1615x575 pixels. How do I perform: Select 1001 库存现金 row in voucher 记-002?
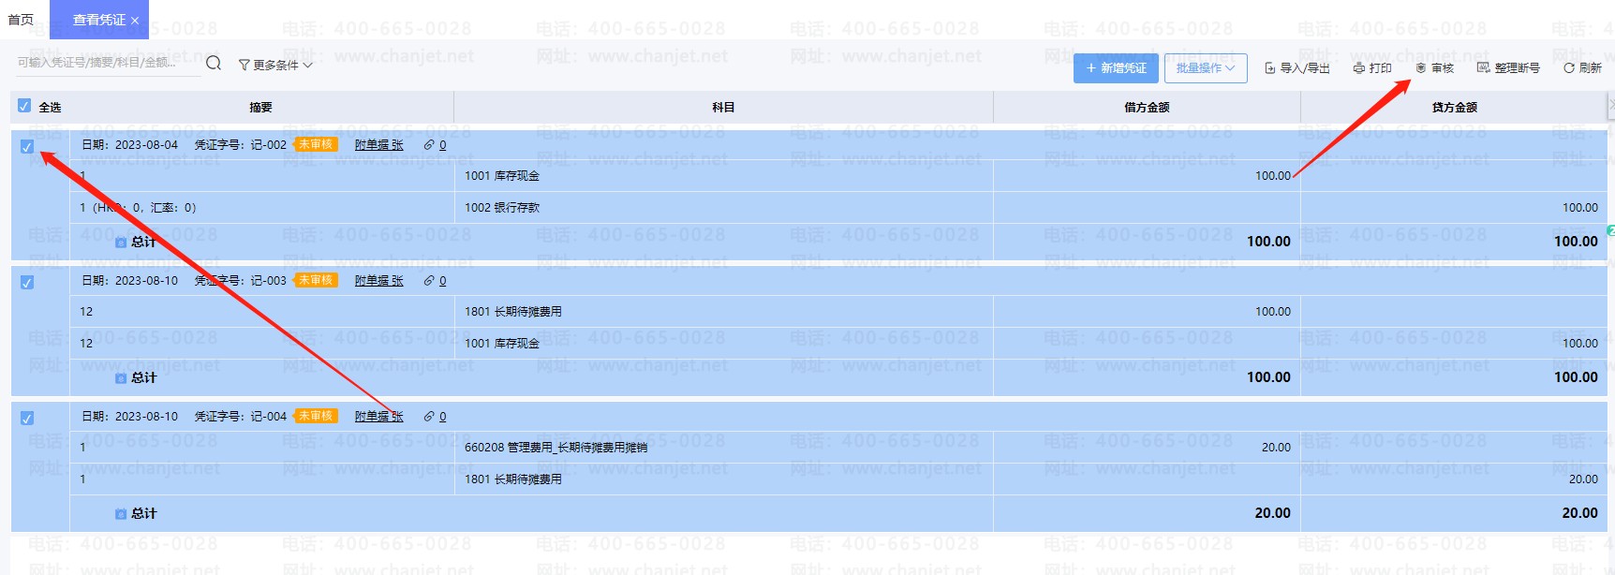pyautogui.click(x=837, y=176)
